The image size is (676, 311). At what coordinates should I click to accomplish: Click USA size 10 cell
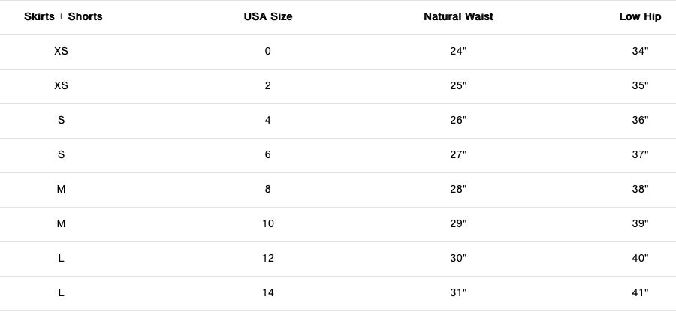click(x=268, y=223)
